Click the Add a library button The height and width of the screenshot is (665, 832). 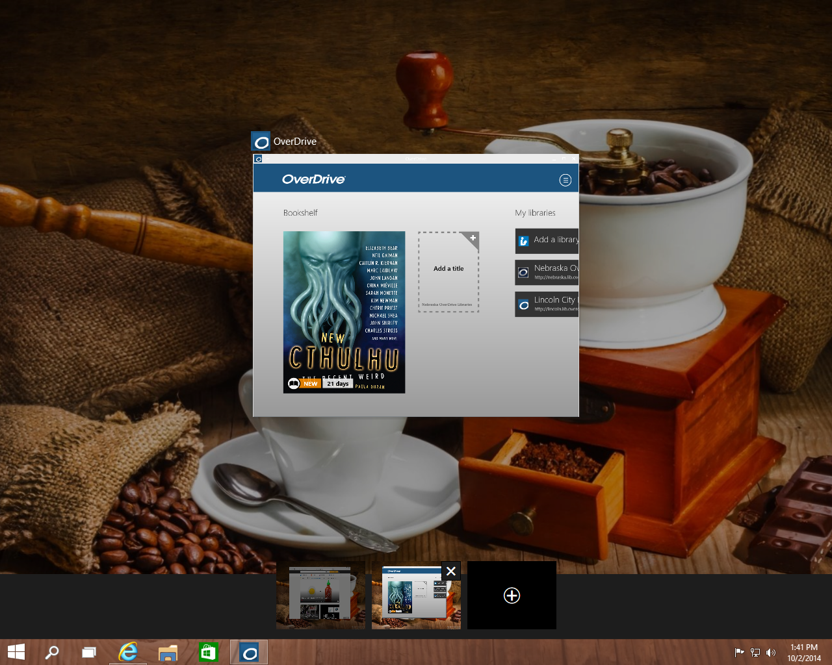(x=547, y=240)
